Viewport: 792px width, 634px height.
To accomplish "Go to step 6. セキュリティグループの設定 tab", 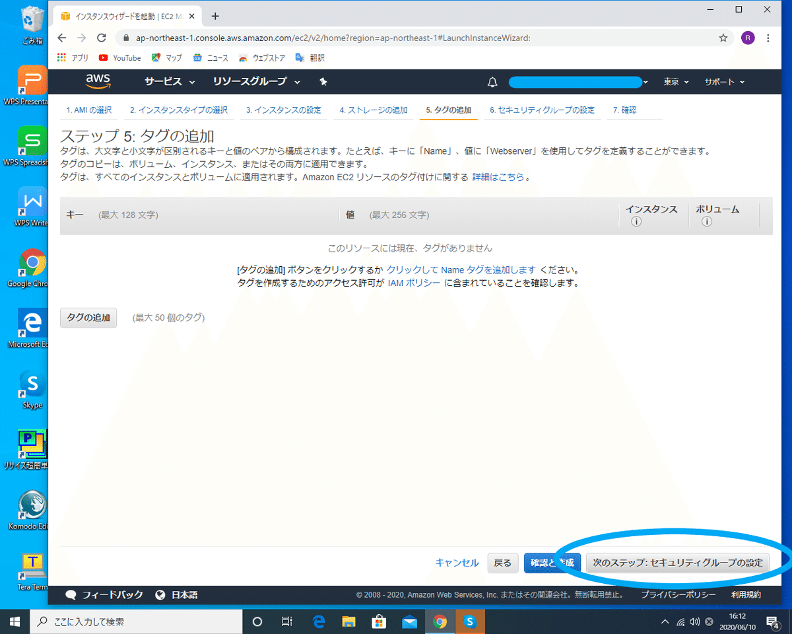I will coord(543,110).
